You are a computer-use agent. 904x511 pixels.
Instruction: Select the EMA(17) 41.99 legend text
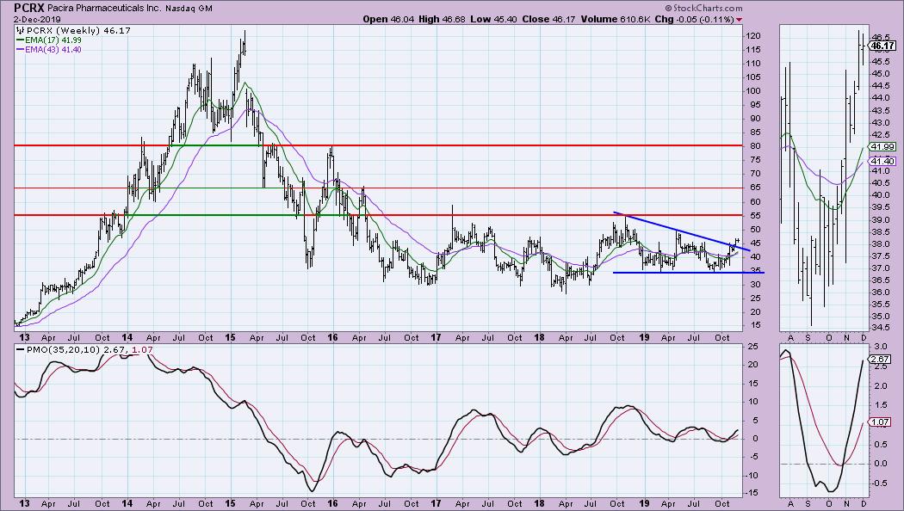pyautogui.click(x=53, y=40)
